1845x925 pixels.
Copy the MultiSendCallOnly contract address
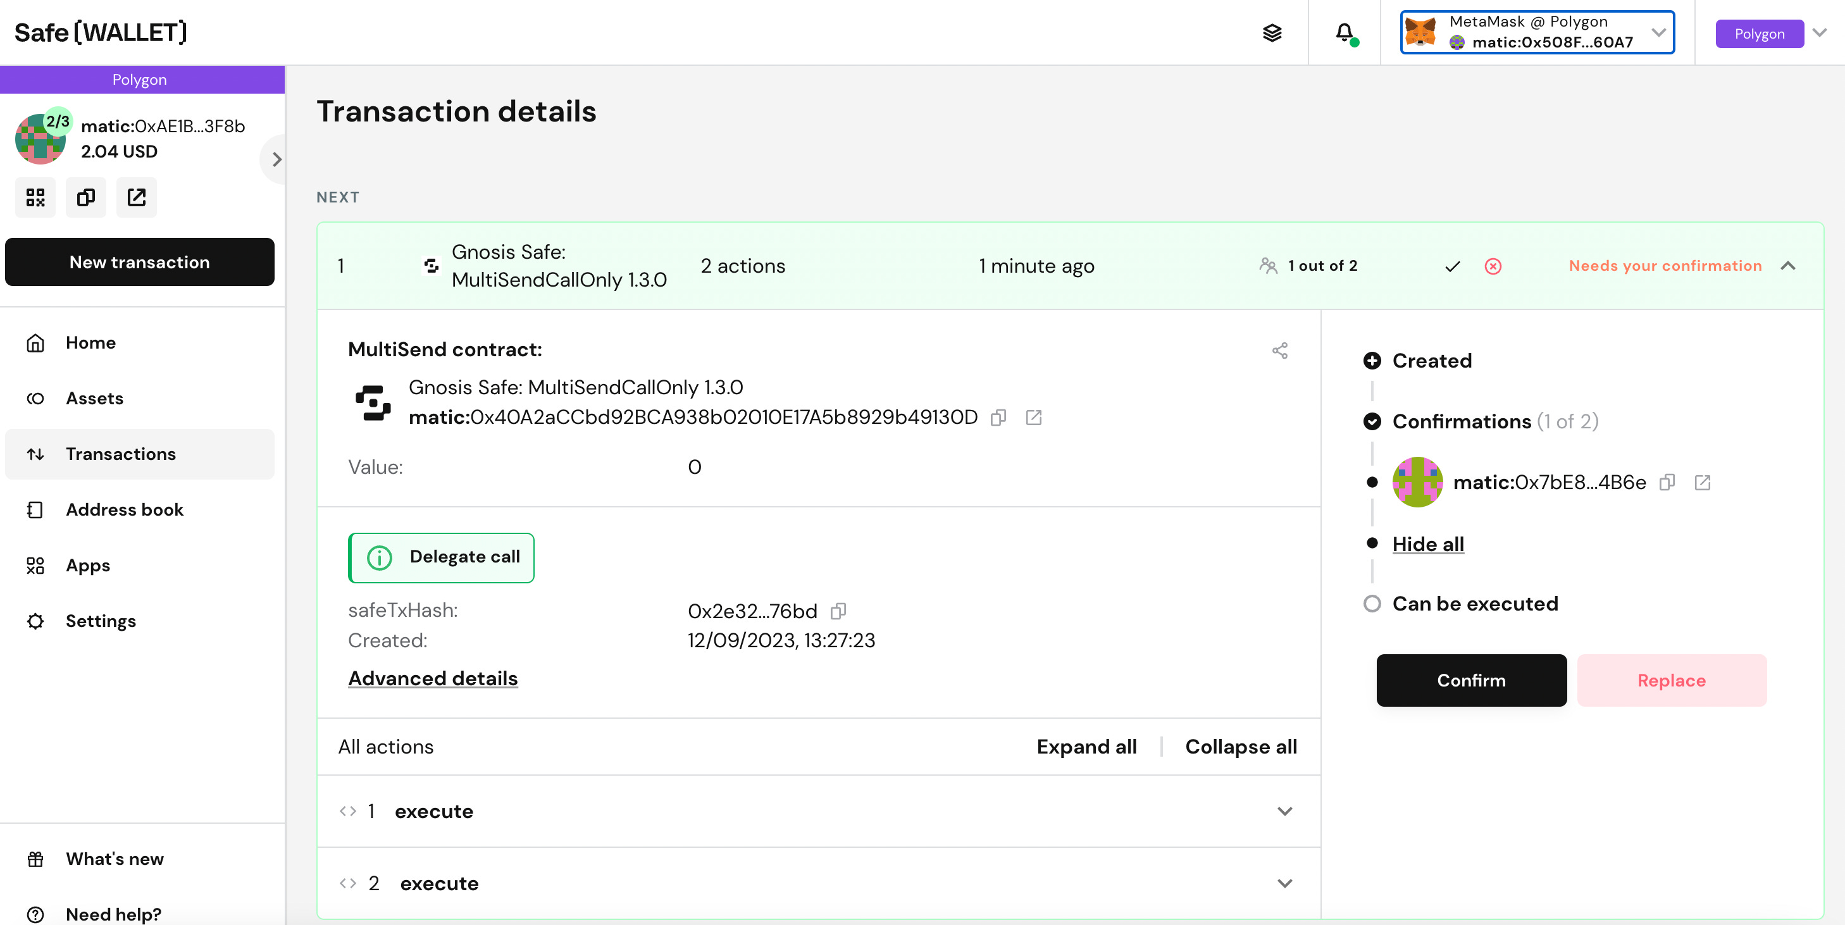[998, 418]
